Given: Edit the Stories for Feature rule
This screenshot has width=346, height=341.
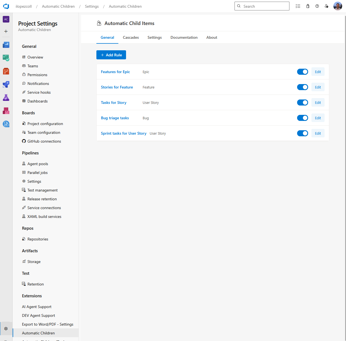Looking at the screenshot, I should click(x=318, y=87).
